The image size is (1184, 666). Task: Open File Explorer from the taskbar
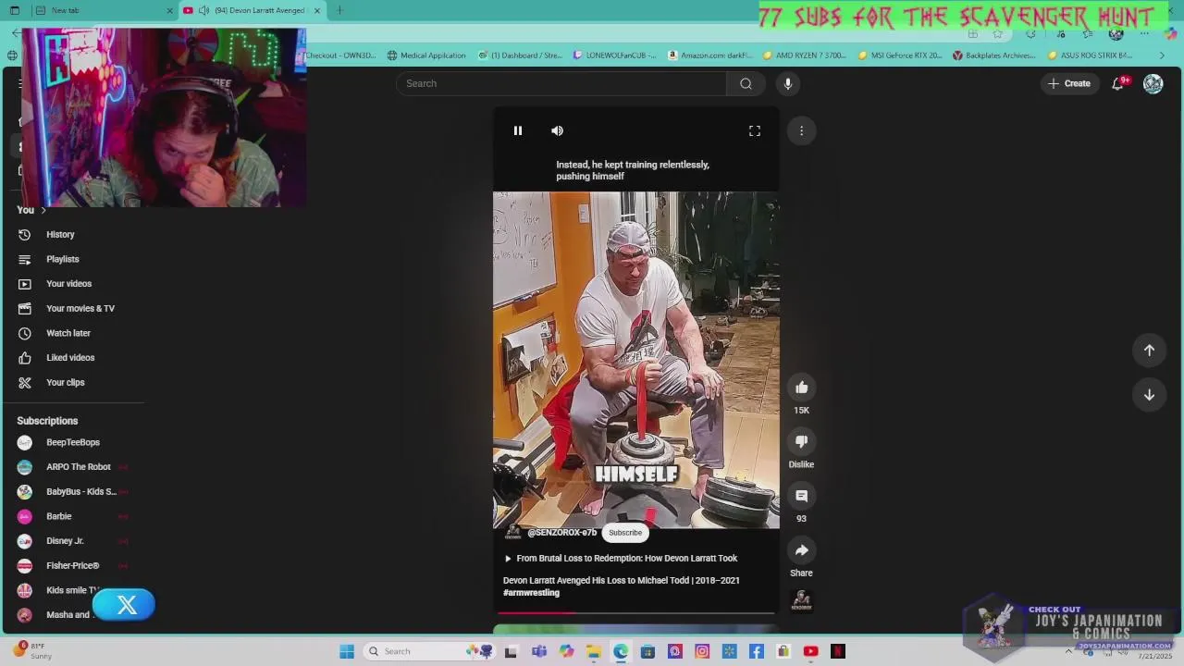point(593,651)
